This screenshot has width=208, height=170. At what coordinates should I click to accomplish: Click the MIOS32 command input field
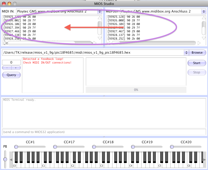pos(104,132)
